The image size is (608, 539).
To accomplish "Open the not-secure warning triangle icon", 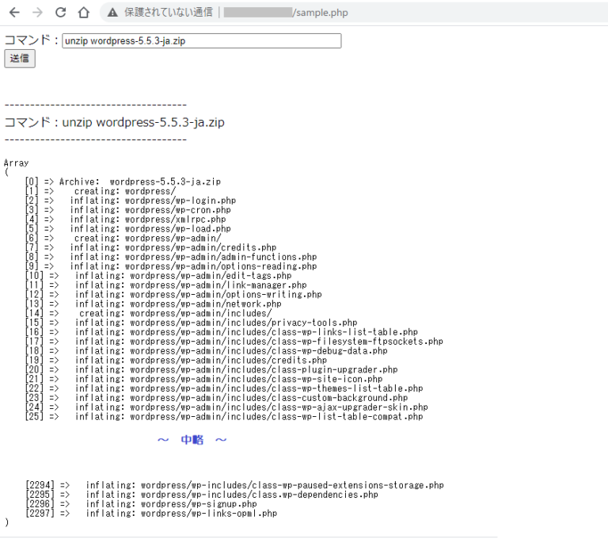I will pyautogui.click(x=112, y=13).
